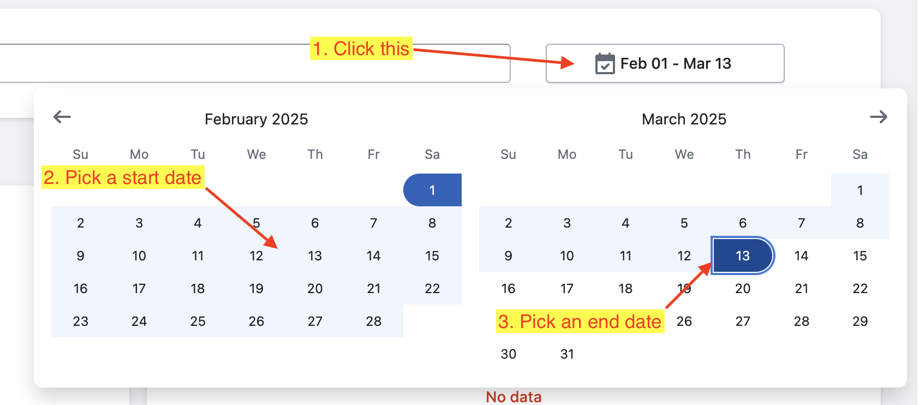Select February 1 as start date
Screen dimensions: 919x405
432,190
